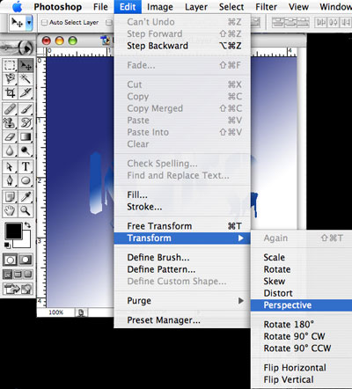The height and width of the screenshot is (389, 352).
Task: Activate the Type tool
Action: point(26,167)
